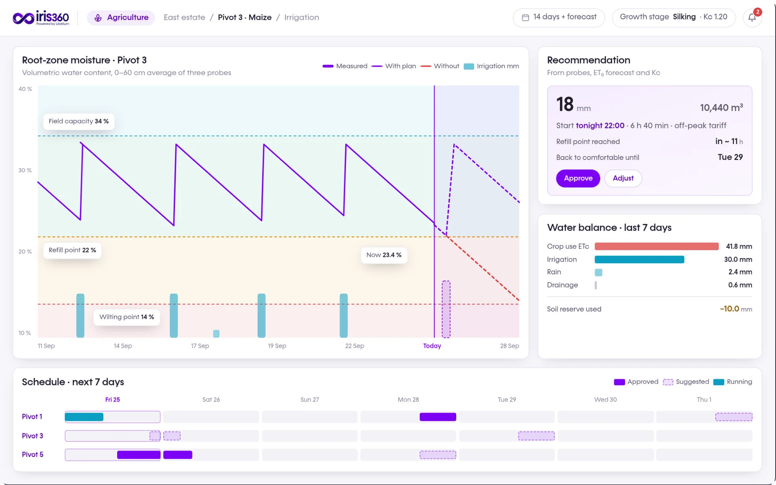
Task: Select Pivot 1 running block on Fri 25
Action: click(x=84, y=417)
